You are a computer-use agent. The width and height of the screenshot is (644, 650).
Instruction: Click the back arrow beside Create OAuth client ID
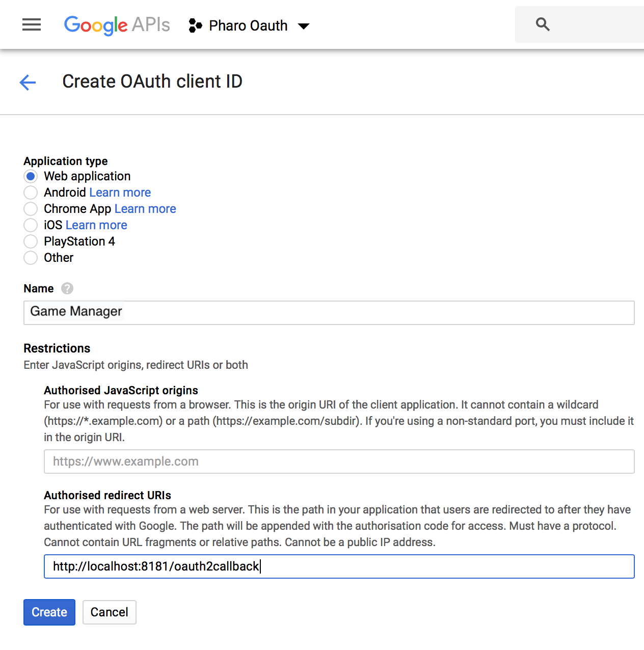[x=27, y=82]
